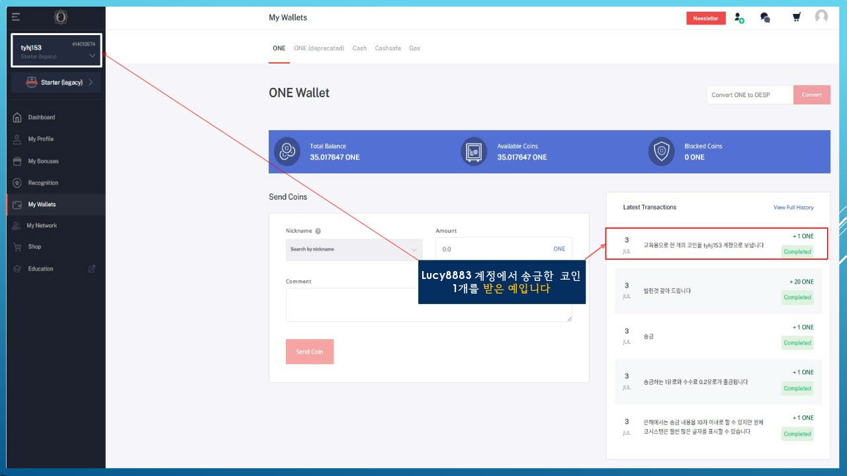This screenshot has width=847, height=476.
Task: Click the Available Coins safe icon
Action: tap(474, 151)
